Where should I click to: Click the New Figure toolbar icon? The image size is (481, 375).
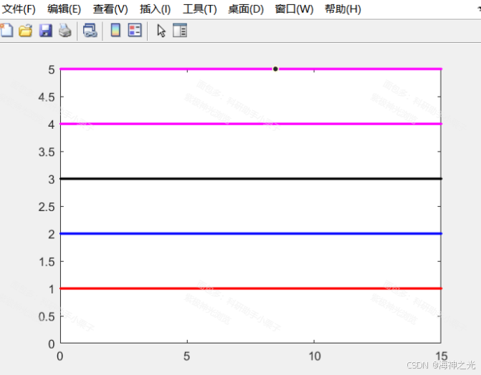click(x=6, y=30)
